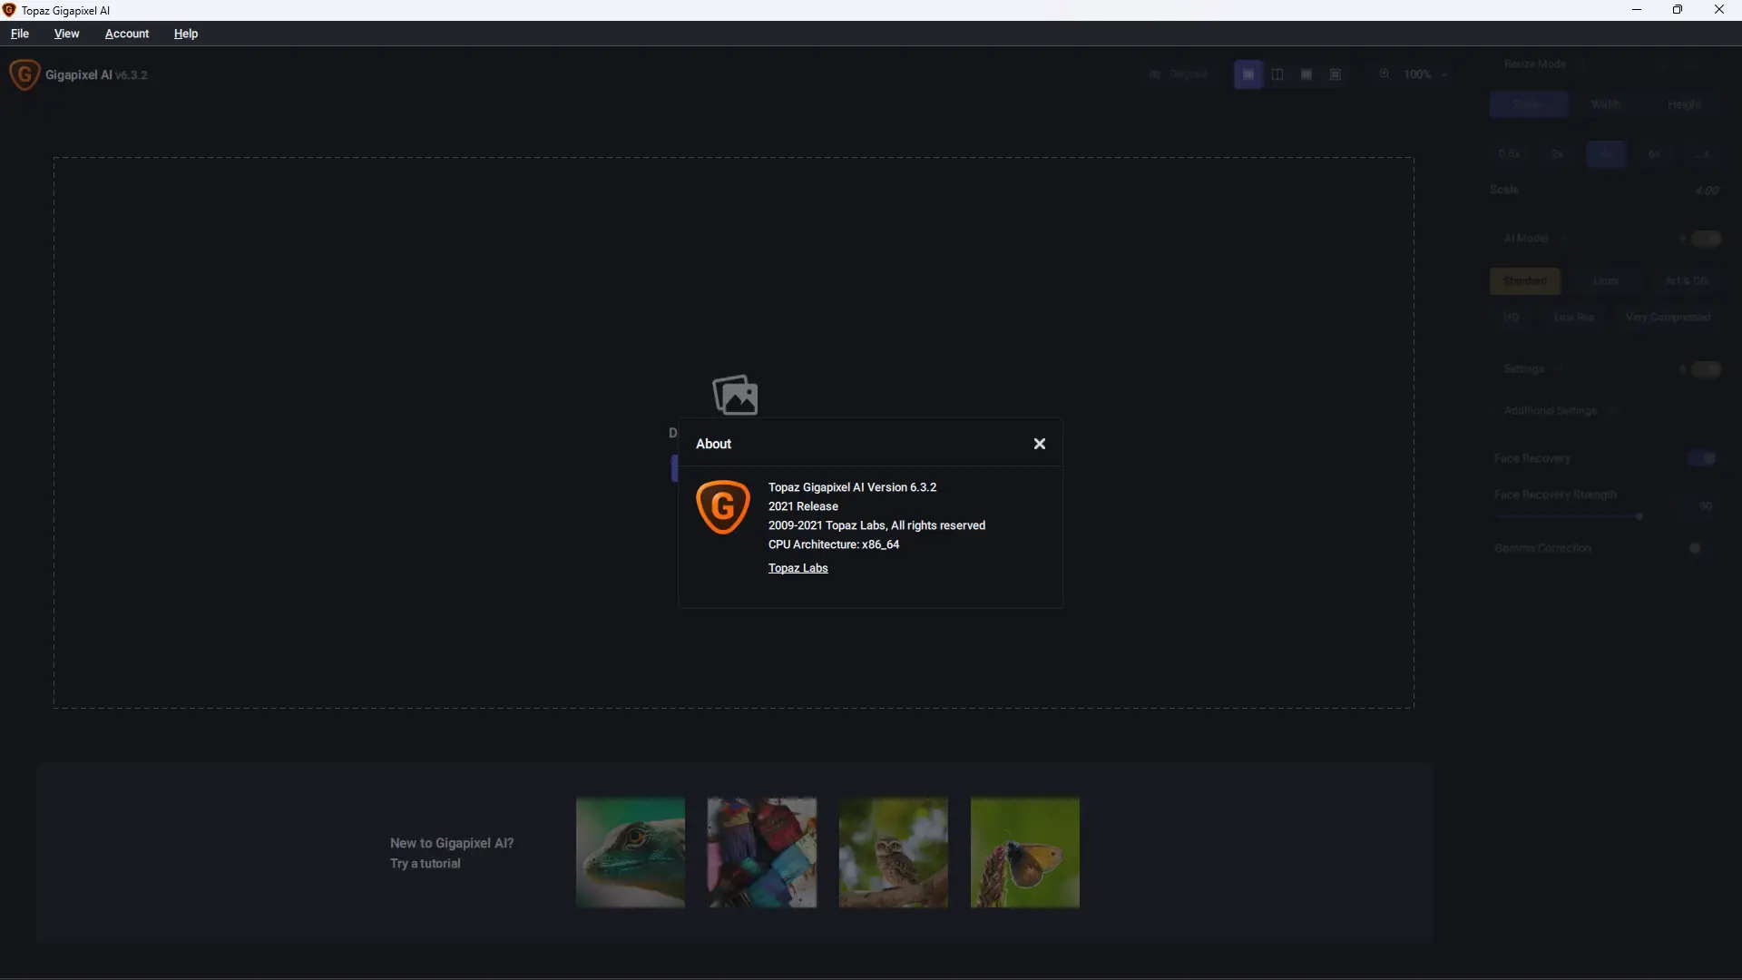The image size is (1742, 980).
Task: Select the split view layout icon
Action: point(1277,74)
